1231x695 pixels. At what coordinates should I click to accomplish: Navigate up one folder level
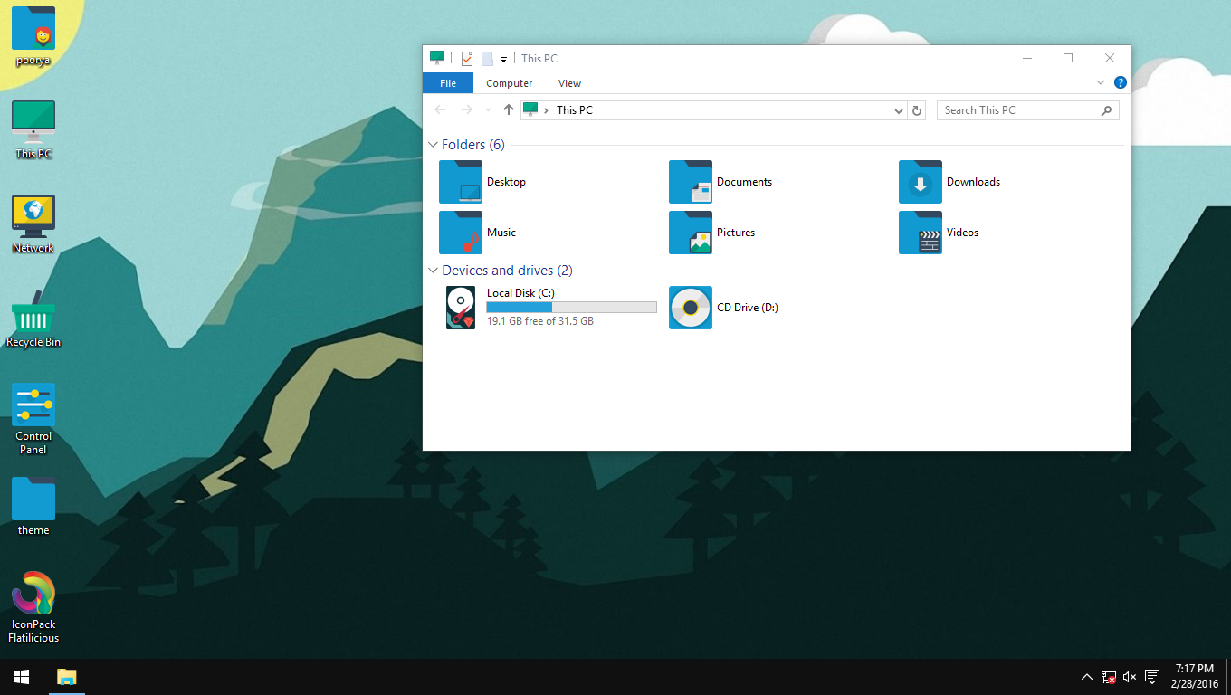point(508,109)
